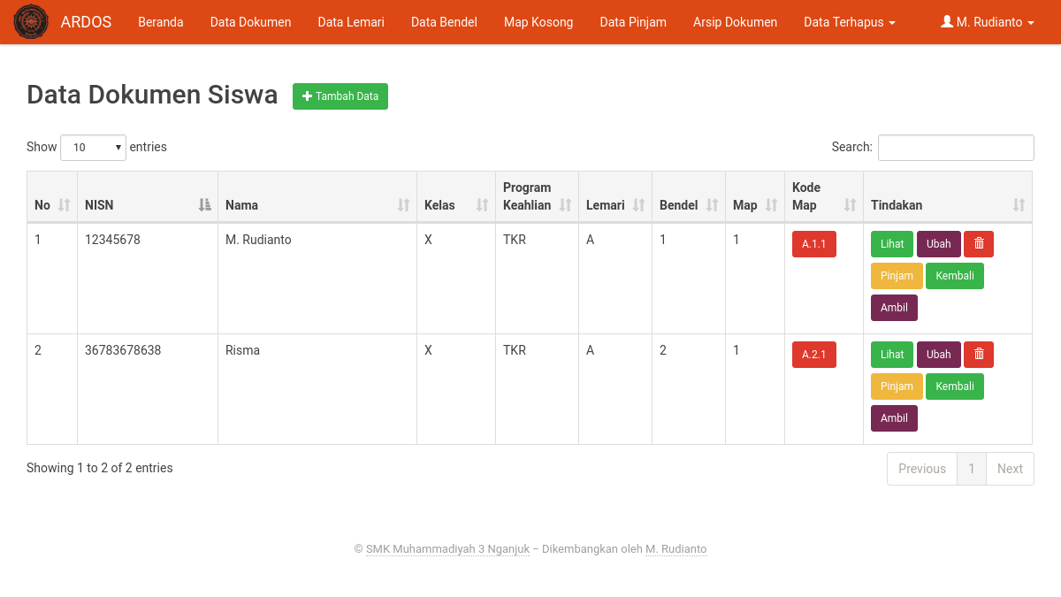Navigate to Map Kosong page

[x=538, y=22]
